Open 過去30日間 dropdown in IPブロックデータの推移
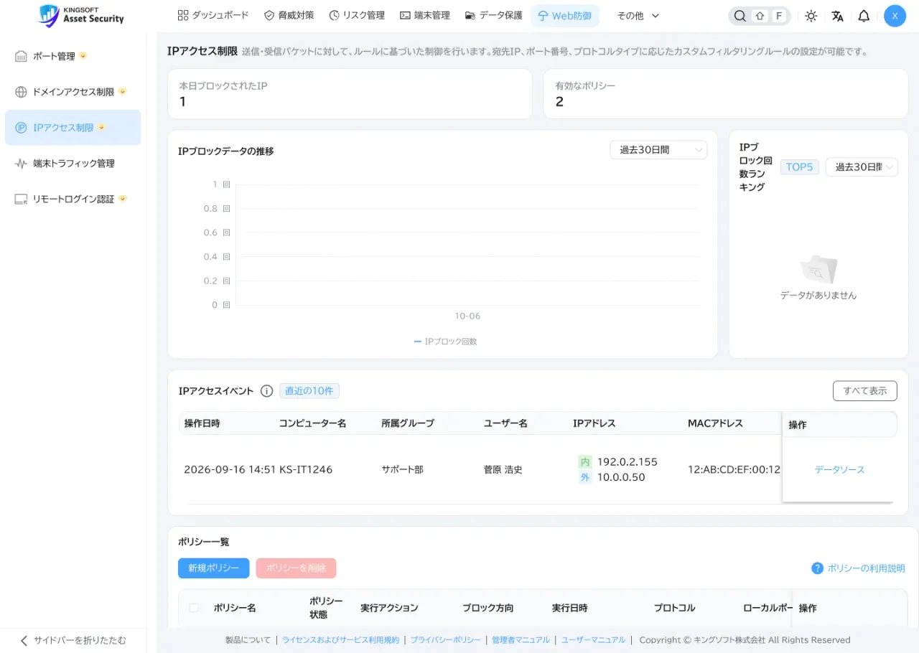The height and width of the screenshot is (653, 919). pos(658,150)
